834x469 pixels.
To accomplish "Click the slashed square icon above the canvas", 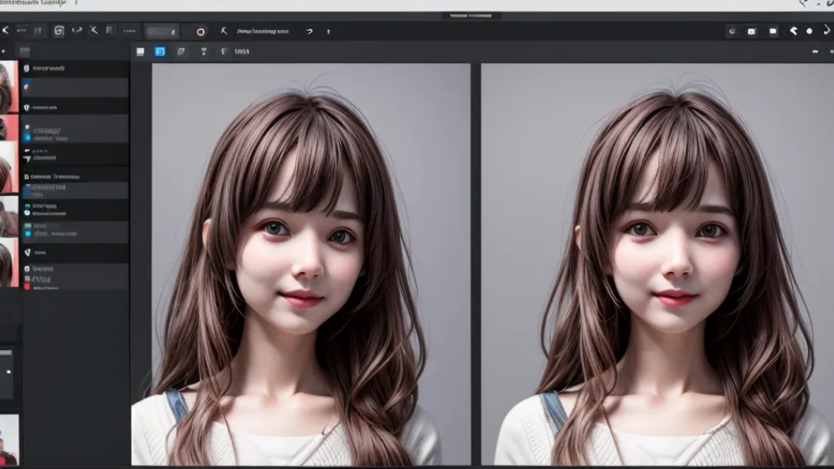I will tap(181, 51).
